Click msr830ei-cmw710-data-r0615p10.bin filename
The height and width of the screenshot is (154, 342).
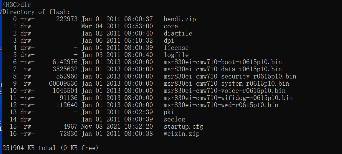pos(223,70)
